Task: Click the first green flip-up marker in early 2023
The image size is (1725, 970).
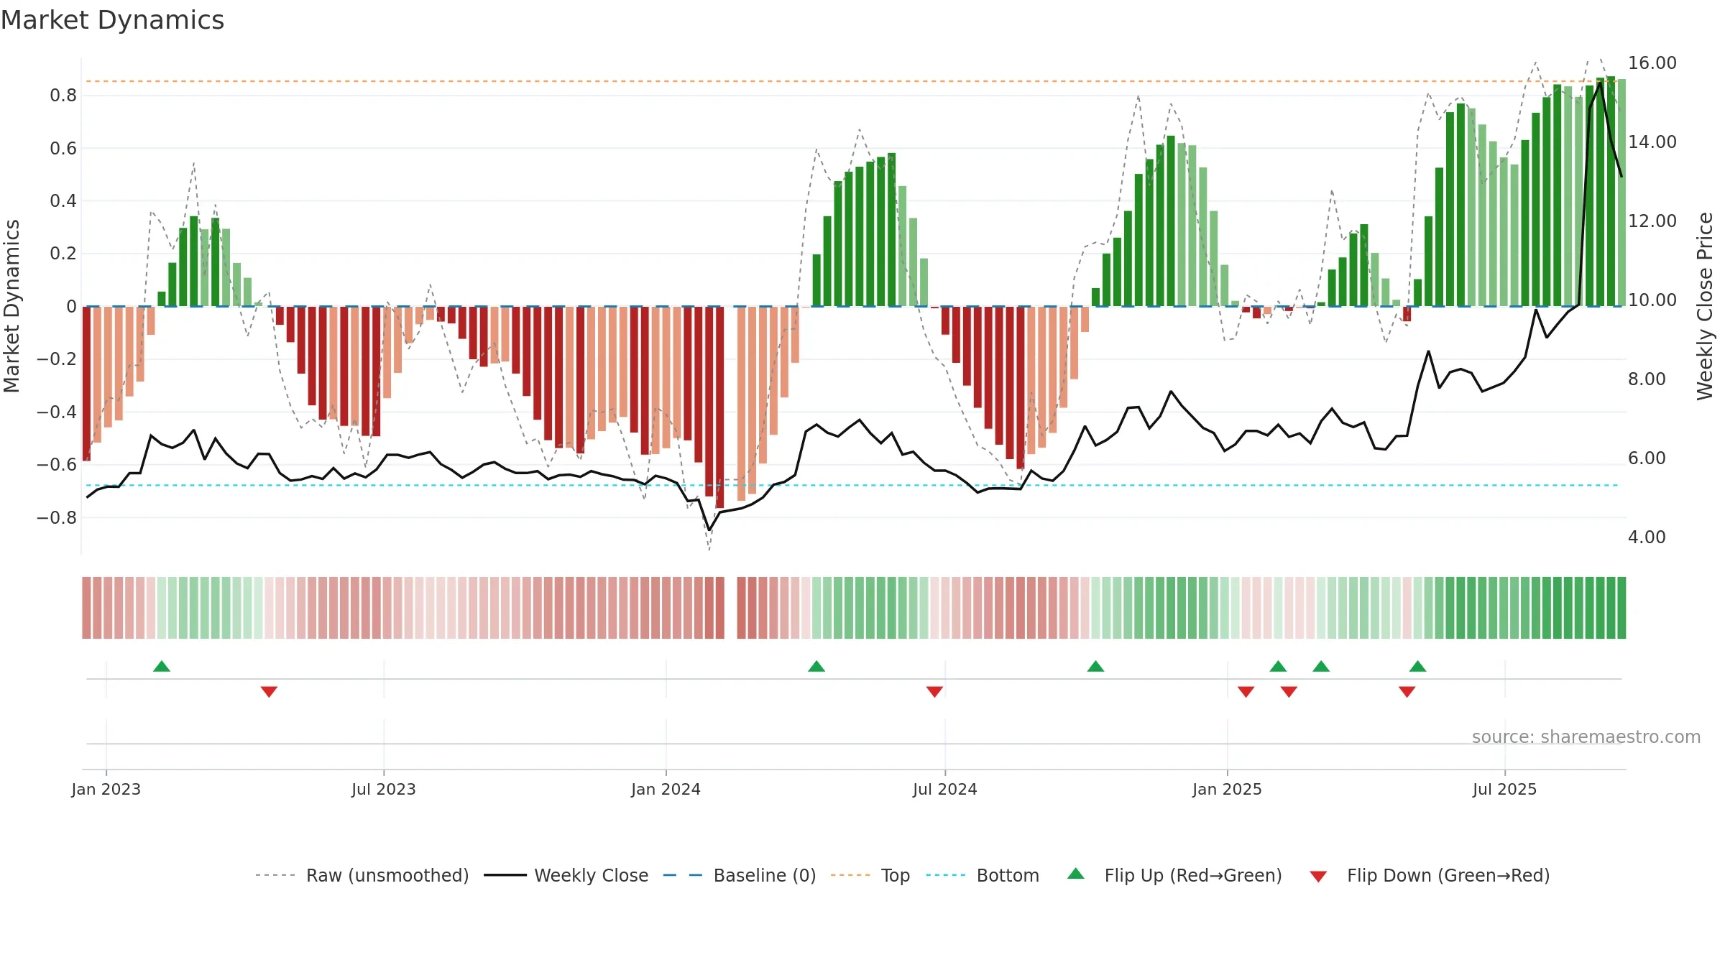Action: (162, 666)
